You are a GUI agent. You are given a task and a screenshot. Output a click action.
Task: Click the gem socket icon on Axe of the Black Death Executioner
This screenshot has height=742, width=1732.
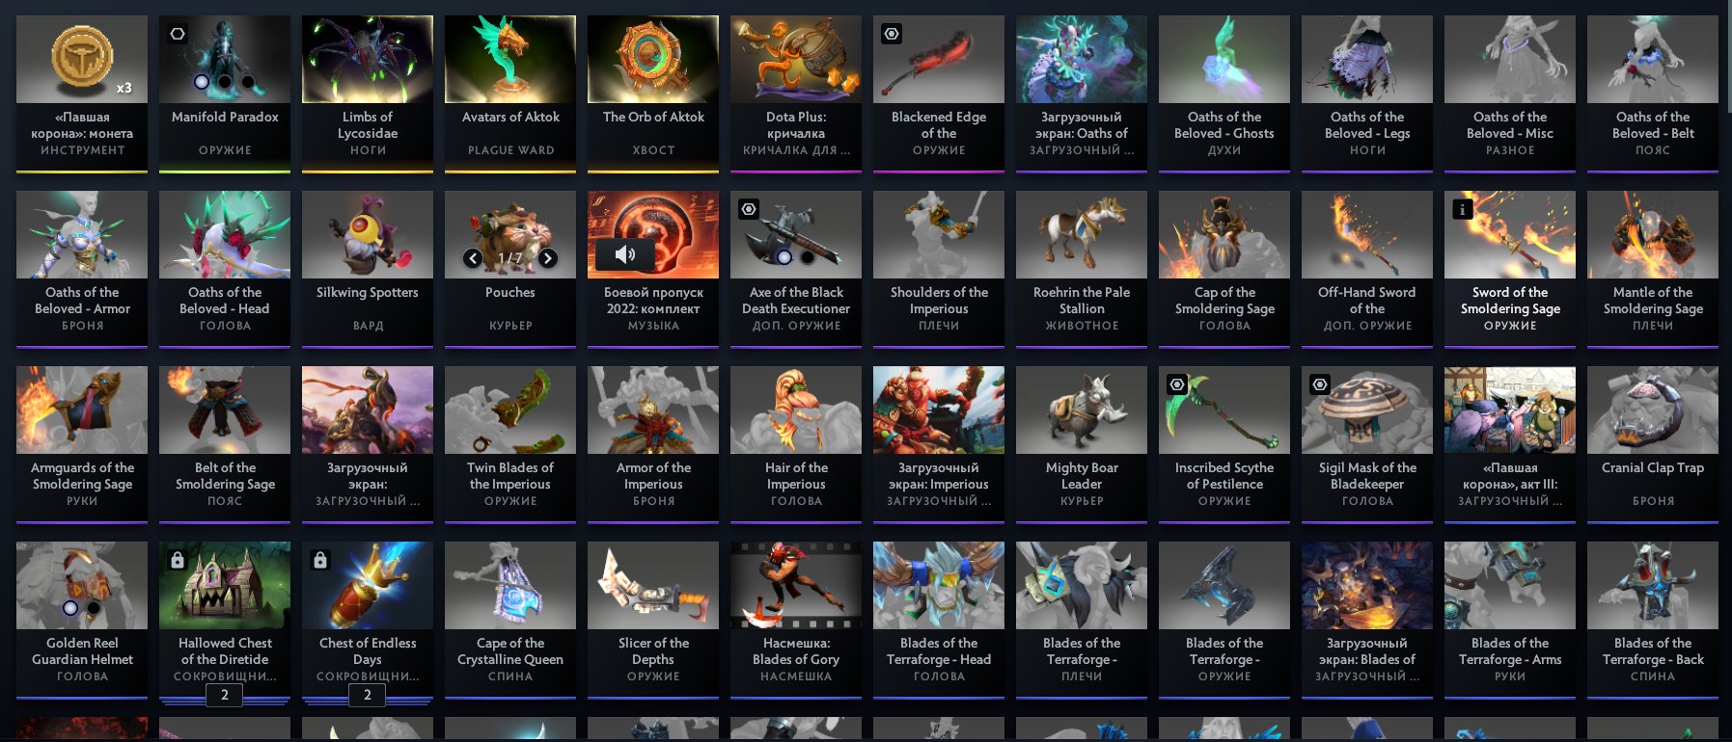[x=749, y=209]
